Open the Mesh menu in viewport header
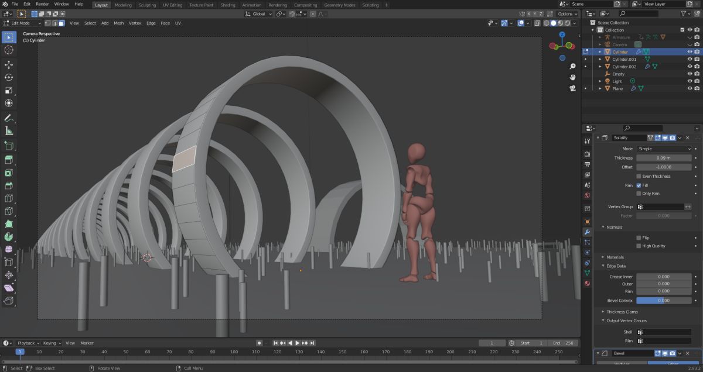Viewport: 703px width, 372px height. [x=119, y=23]
